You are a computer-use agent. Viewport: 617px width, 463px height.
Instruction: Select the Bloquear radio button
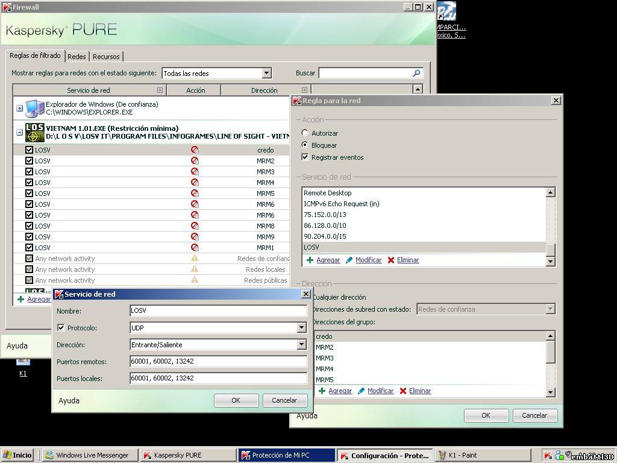[305, 145]
